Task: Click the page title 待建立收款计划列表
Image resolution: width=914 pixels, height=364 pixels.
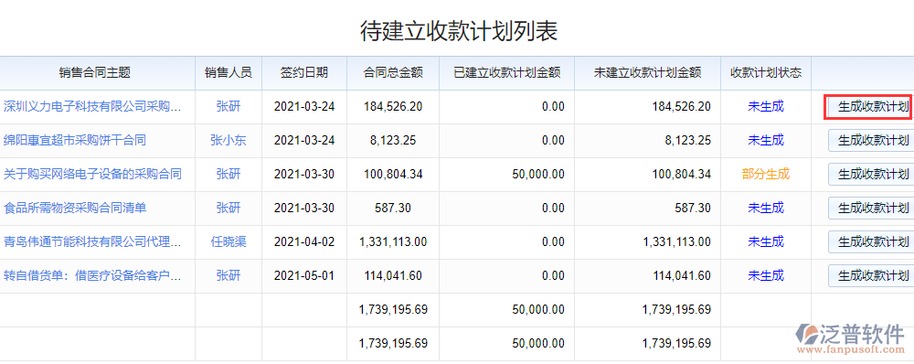Action: point(459,31)
